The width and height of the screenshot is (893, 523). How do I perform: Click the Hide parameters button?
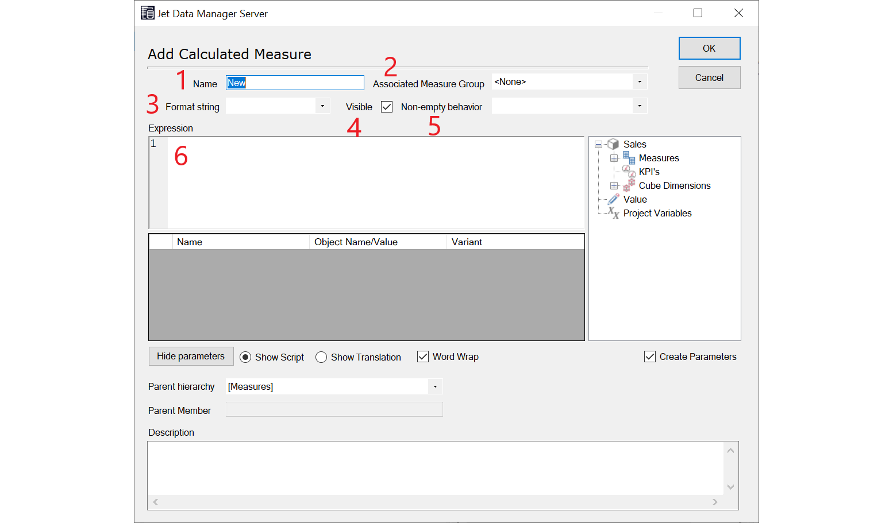click(x=191, y=356)
